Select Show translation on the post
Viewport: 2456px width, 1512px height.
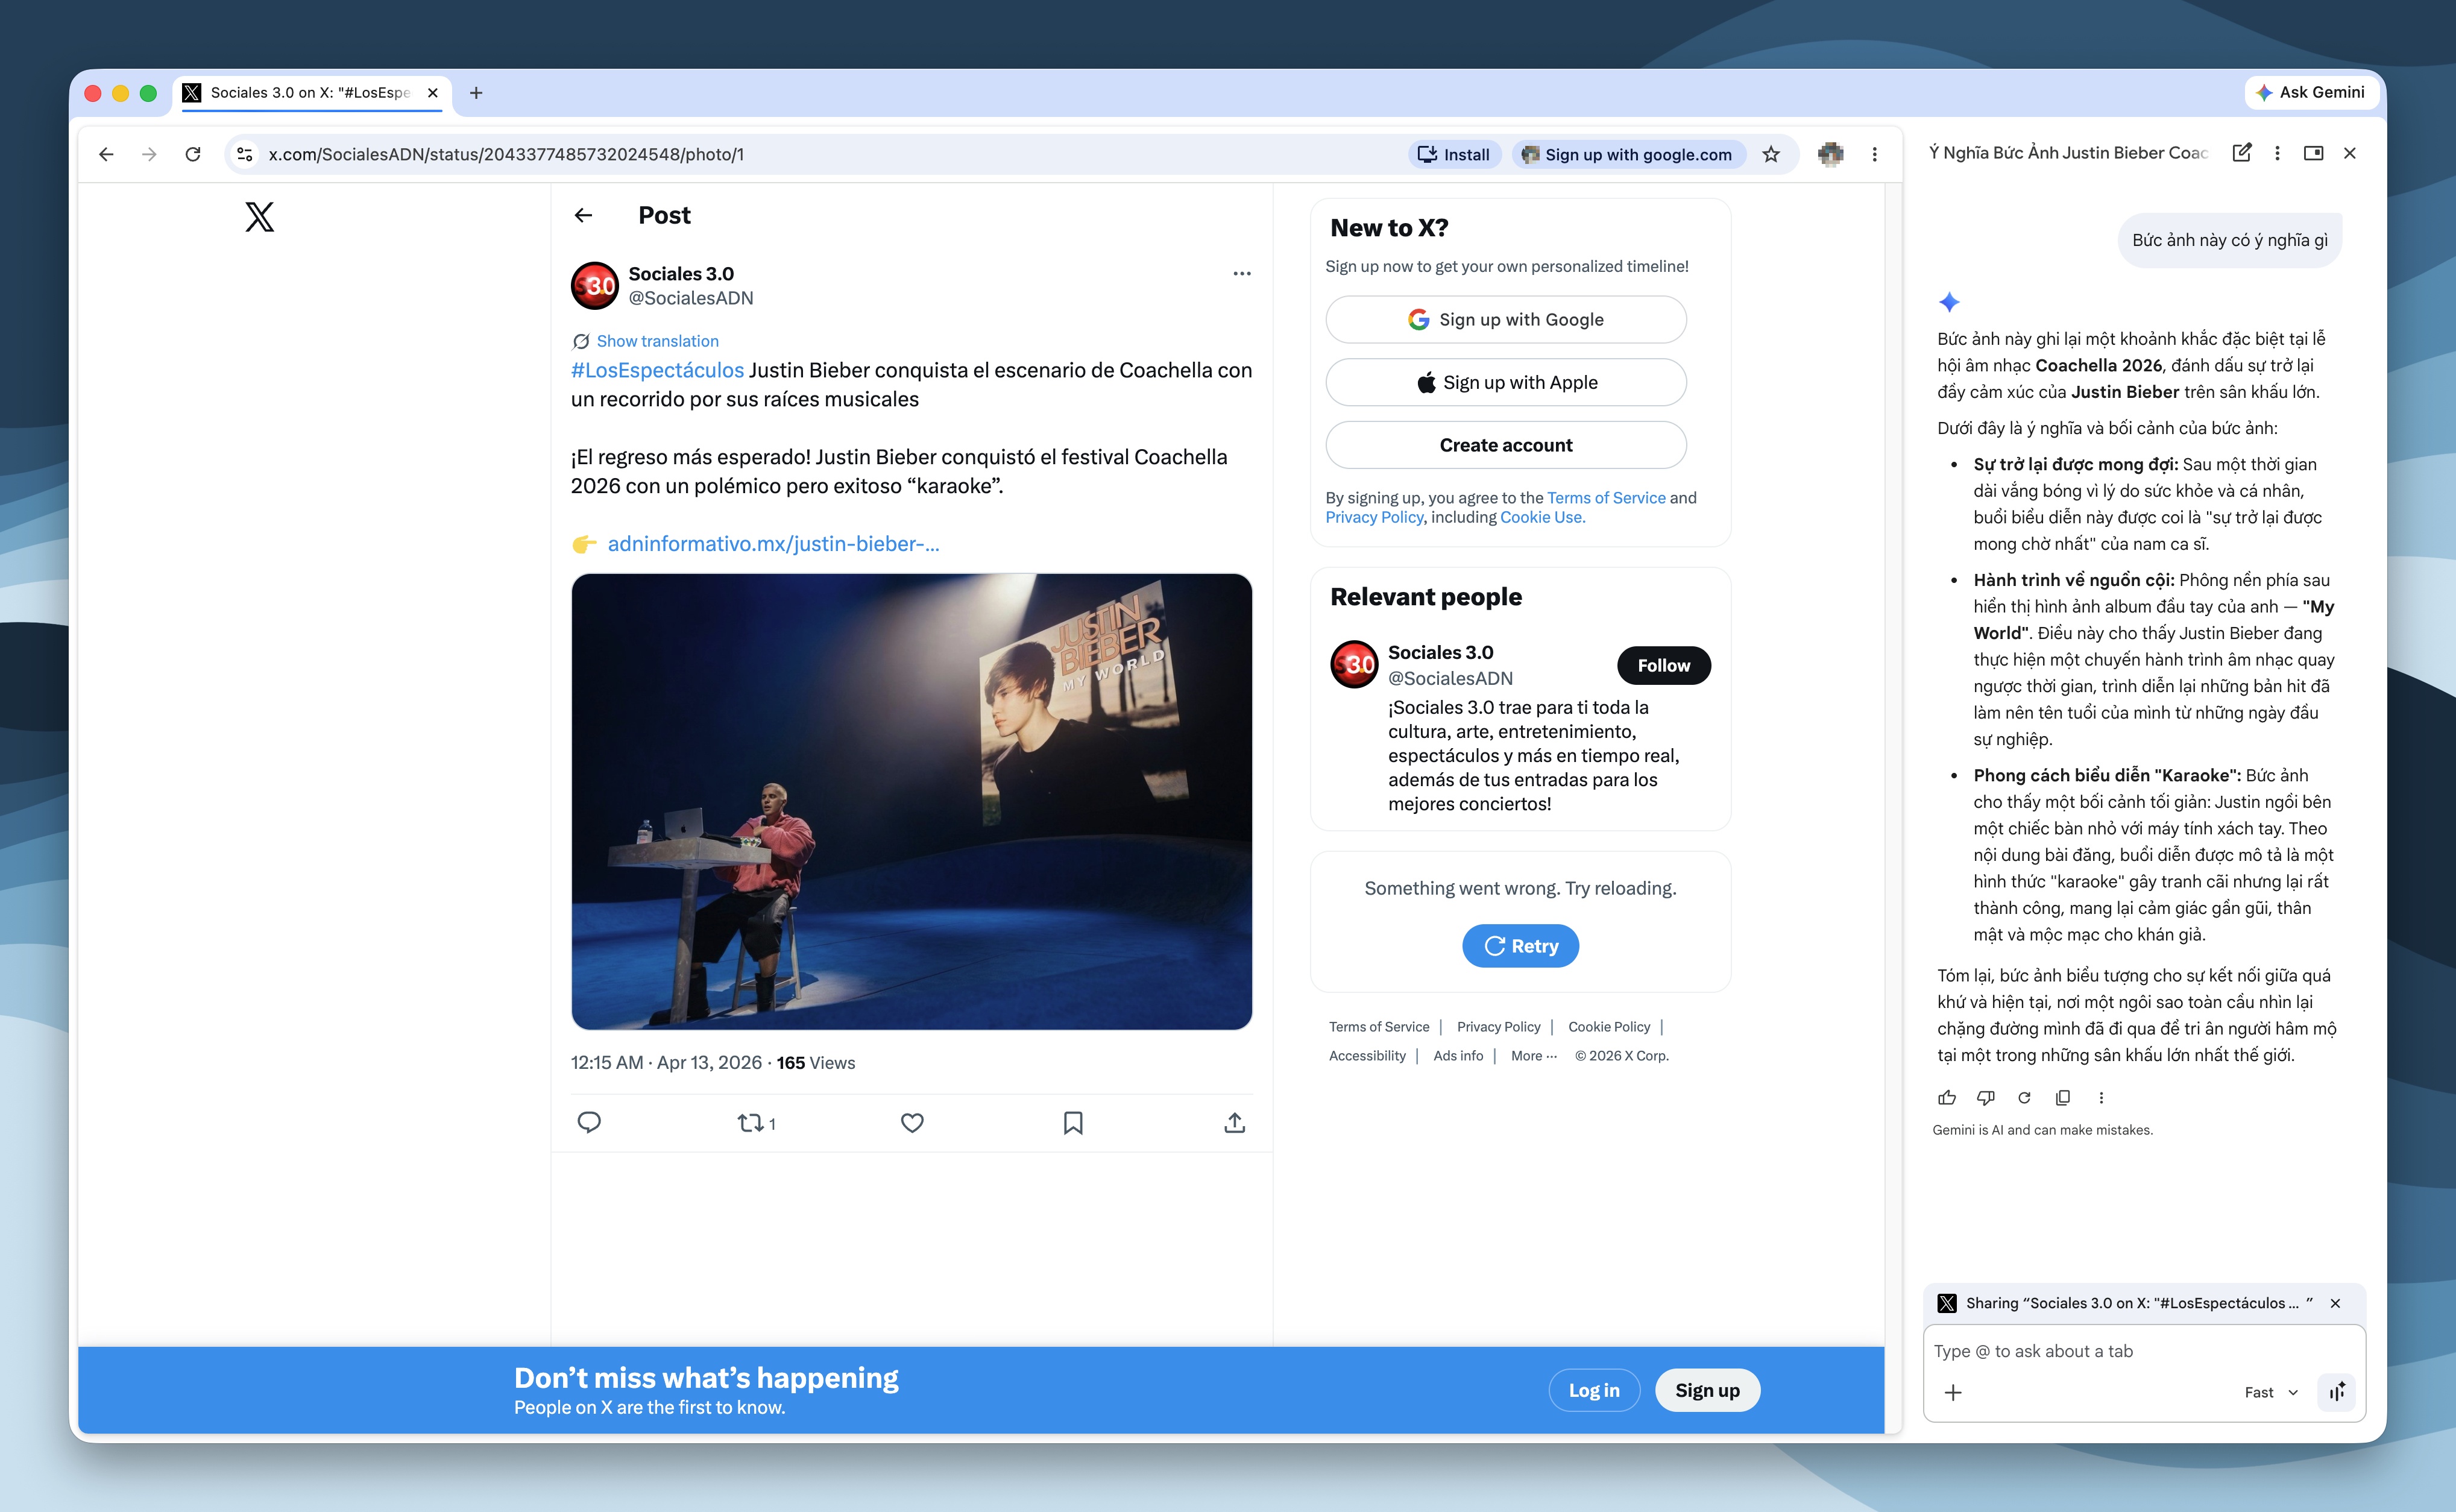coord(657,340)
